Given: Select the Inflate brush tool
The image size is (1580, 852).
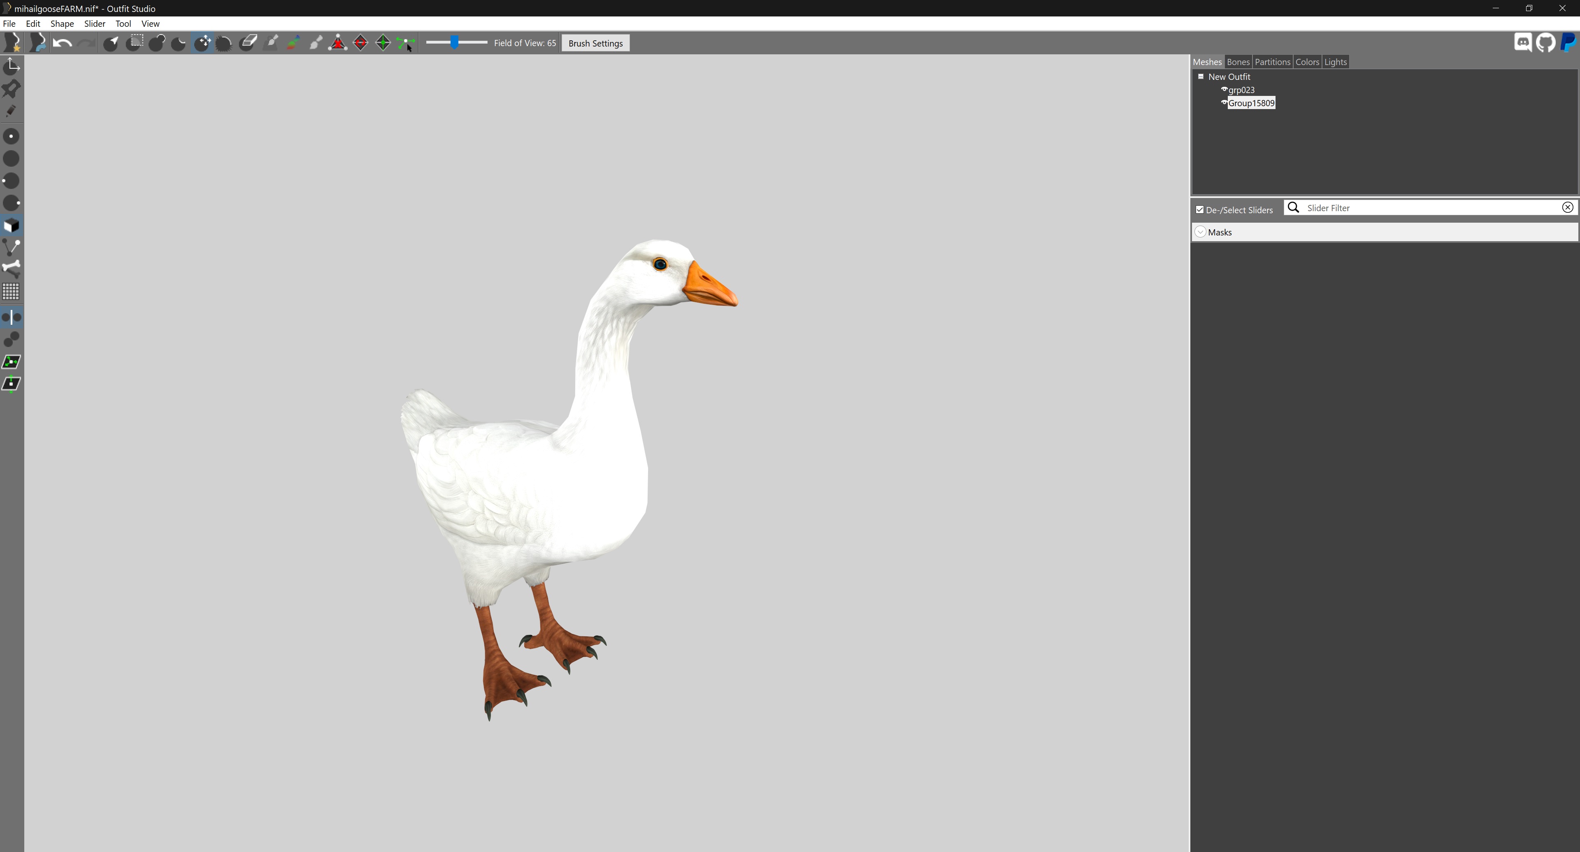Looking at the screenshot, I should click(158, 43).
